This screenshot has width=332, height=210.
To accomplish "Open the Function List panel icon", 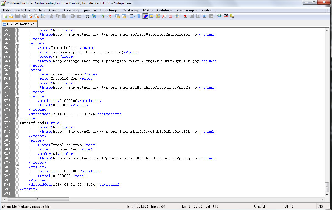I will tap(164, 16).
